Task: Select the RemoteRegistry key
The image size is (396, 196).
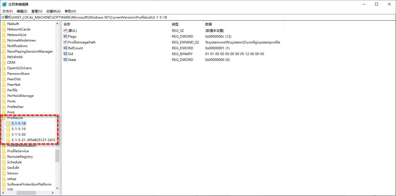Action: [x=20, y=157]
